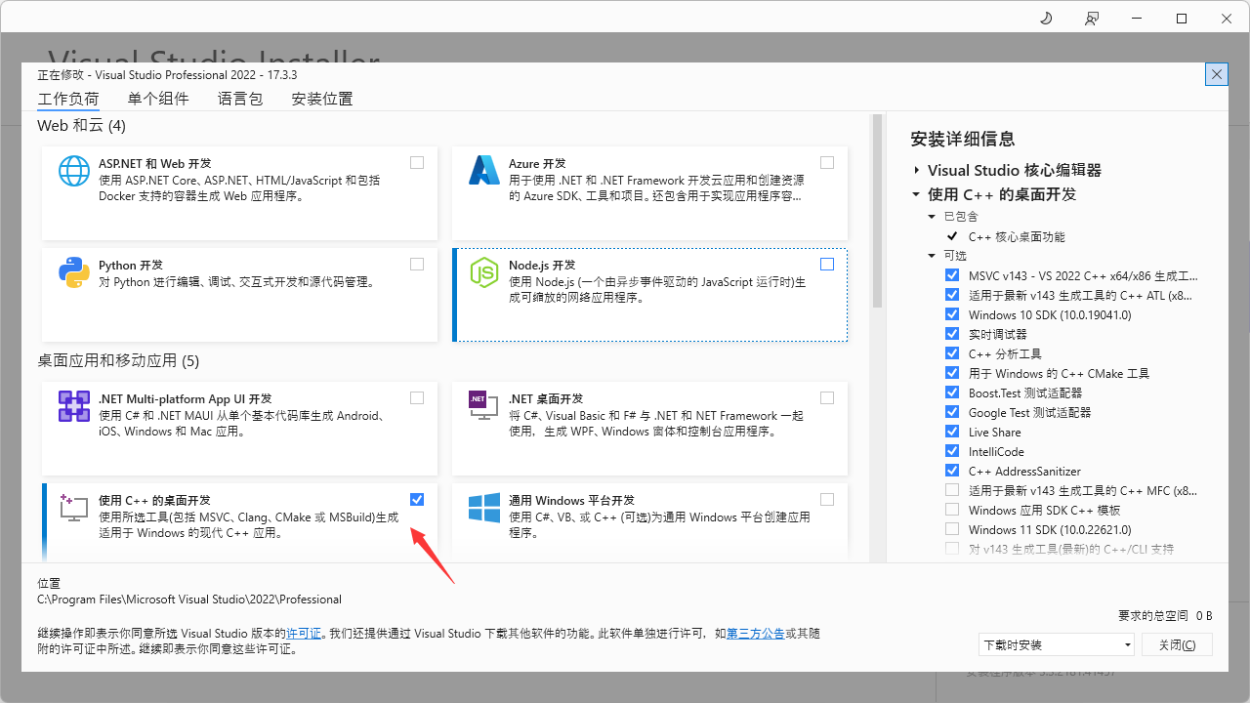Click the Azure development logo icon
The image size is (1250, 703).
pos(484,171)
